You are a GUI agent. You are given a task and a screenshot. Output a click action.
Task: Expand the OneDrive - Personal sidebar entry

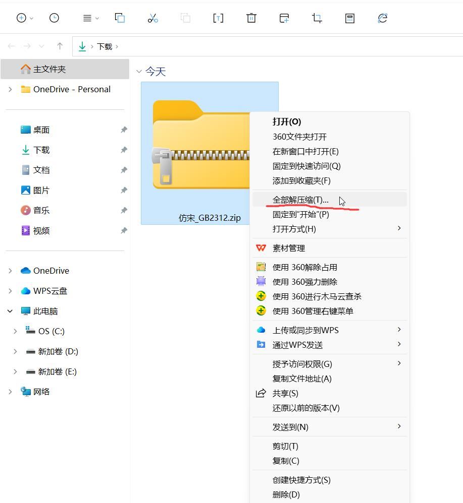tap(10, 89)
